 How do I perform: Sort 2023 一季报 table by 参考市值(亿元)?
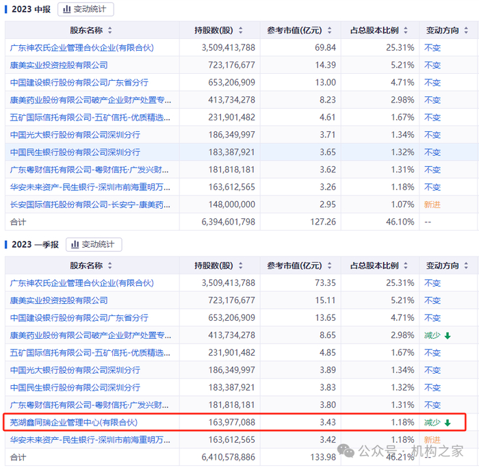[329, 265]
